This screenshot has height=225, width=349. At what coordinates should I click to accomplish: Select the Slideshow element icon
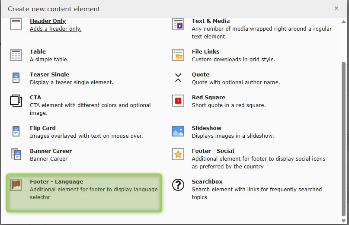[178, 131]
